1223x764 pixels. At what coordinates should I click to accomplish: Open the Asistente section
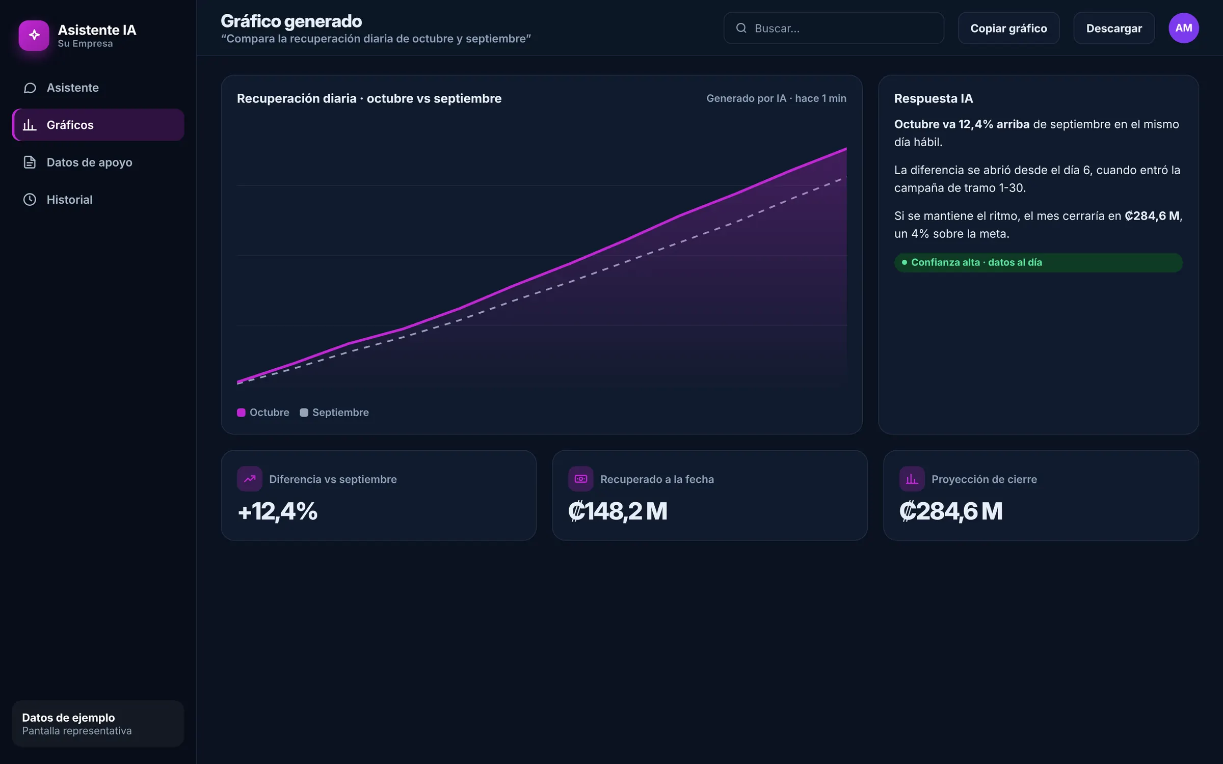pyautogui.click(x=98, y=88)
